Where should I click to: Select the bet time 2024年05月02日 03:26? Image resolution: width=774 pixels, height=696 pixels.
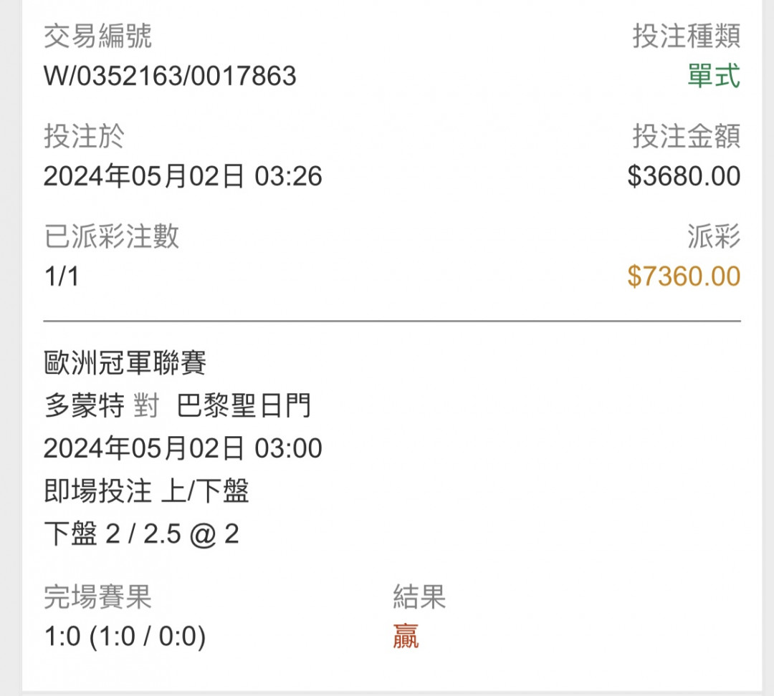(183, 176)
